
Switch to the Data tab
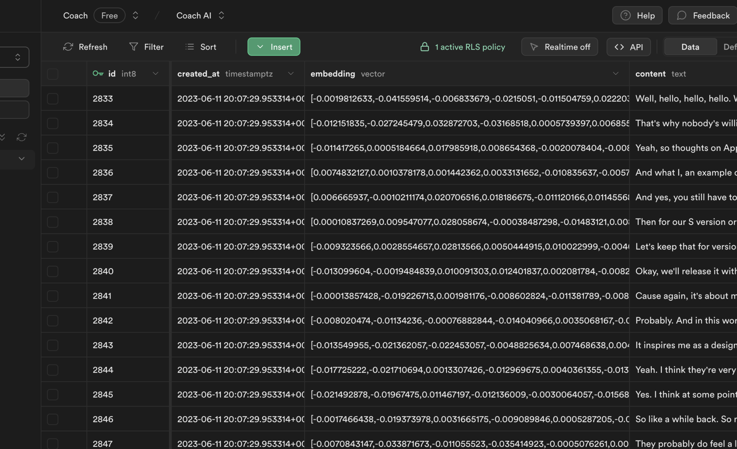[690, 47]
